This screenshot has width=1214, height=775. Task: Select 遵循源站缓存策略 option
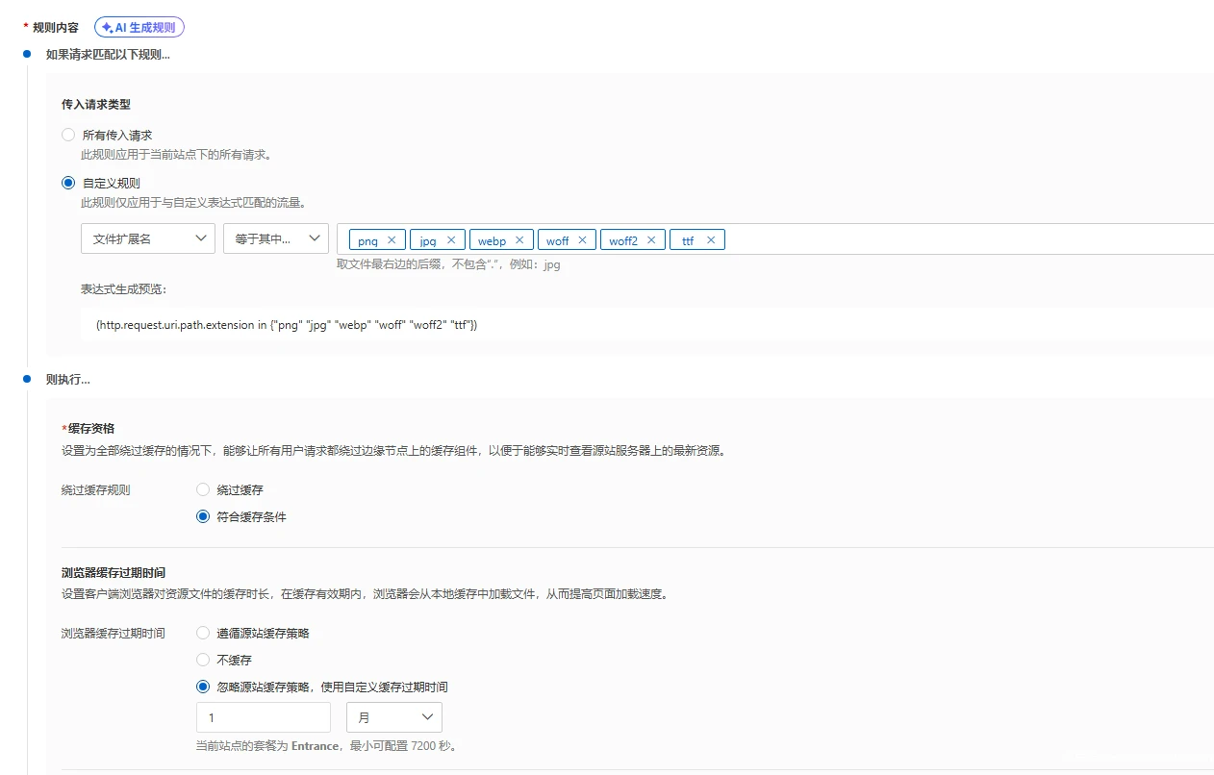pyautogui.click(x=203, y=634)
